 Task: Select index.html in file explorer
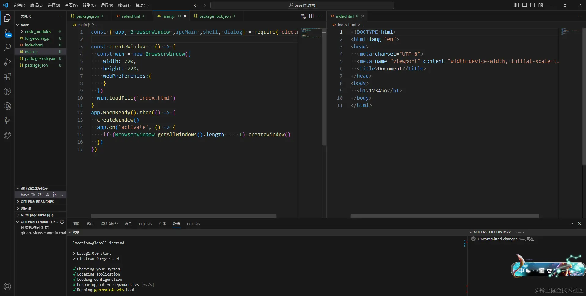click(41, 45)
